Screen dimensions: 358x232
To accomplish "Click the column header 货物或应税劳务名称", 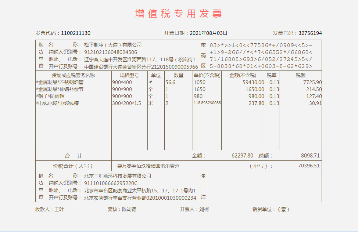I will tap(73, 75).
